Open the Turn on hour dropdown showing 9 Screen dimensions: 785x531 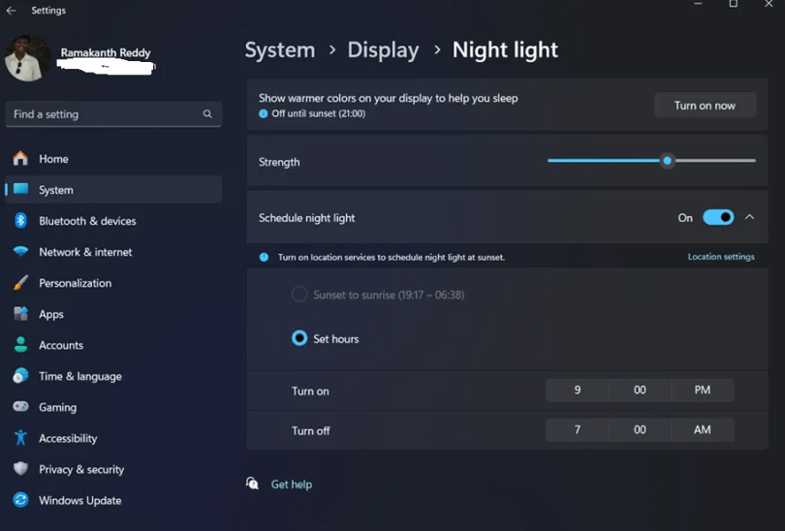(x=578, y=390)
